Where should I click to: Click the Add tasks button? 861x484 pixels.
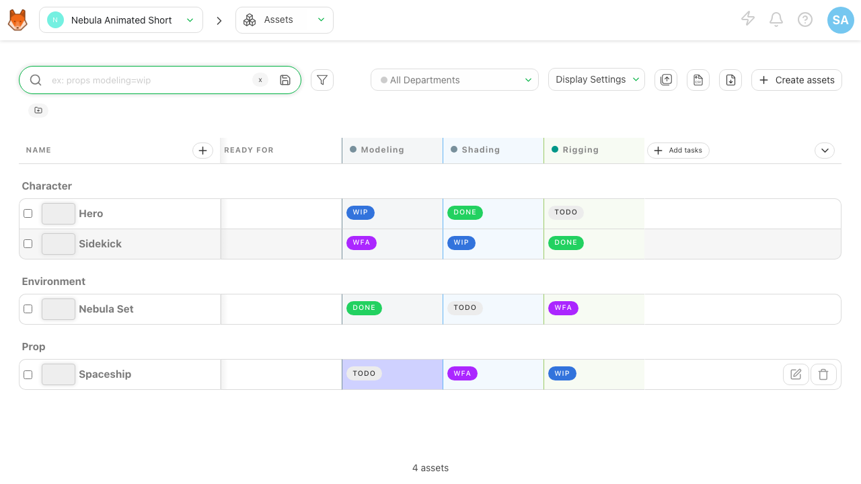(x=678, y=151)
